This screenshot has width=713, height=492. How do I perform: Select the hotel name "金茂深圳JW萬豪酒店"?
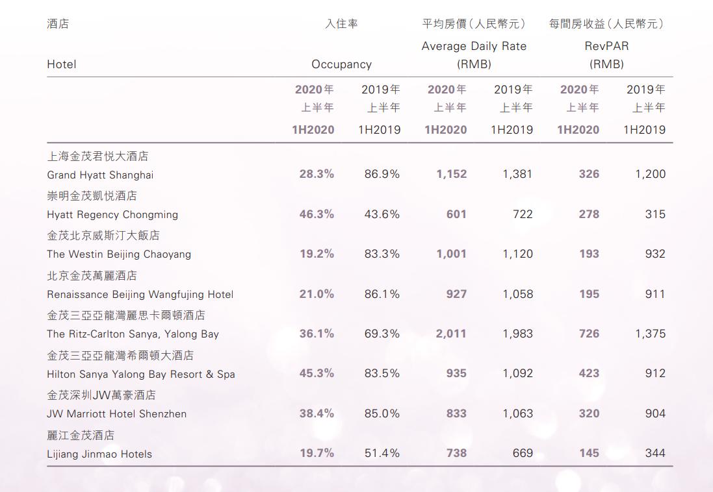[x=101, y=395]
